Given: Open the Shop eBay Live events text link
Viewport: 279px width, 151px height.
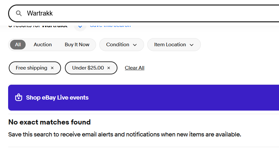Looking at the screenshot, I should pos(57,98).
